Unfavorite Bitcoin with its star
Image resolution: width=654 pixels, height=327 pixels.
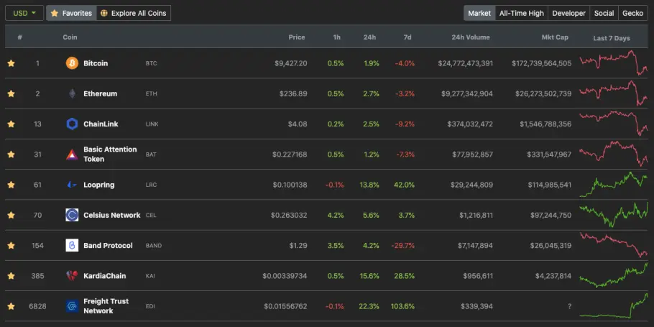pos(11,63)
